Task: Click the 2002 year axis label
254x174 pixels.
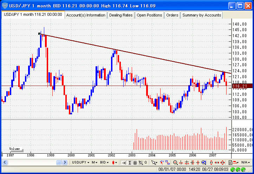Action: point(111,155)
